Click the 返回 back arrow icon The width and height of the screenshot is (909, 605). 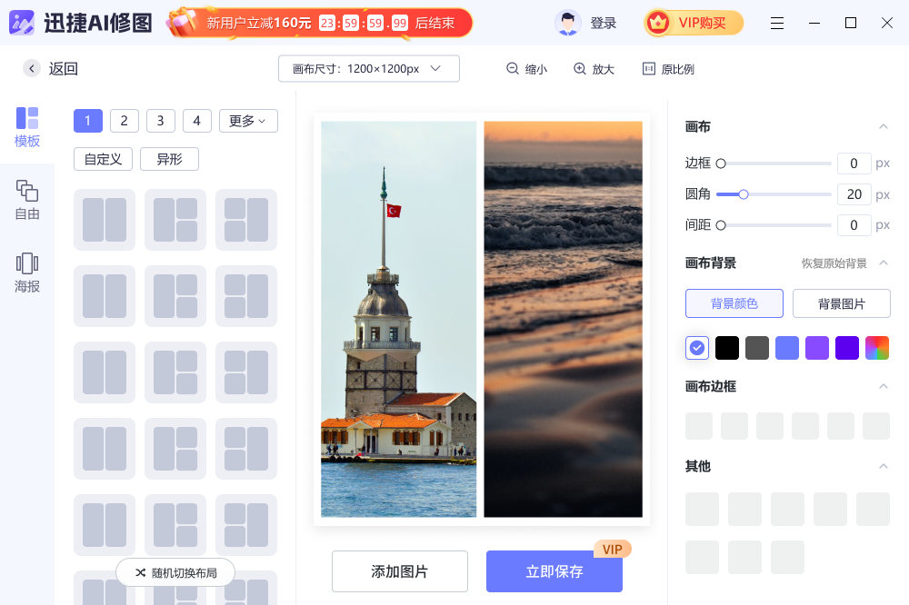tap(33, 68)
